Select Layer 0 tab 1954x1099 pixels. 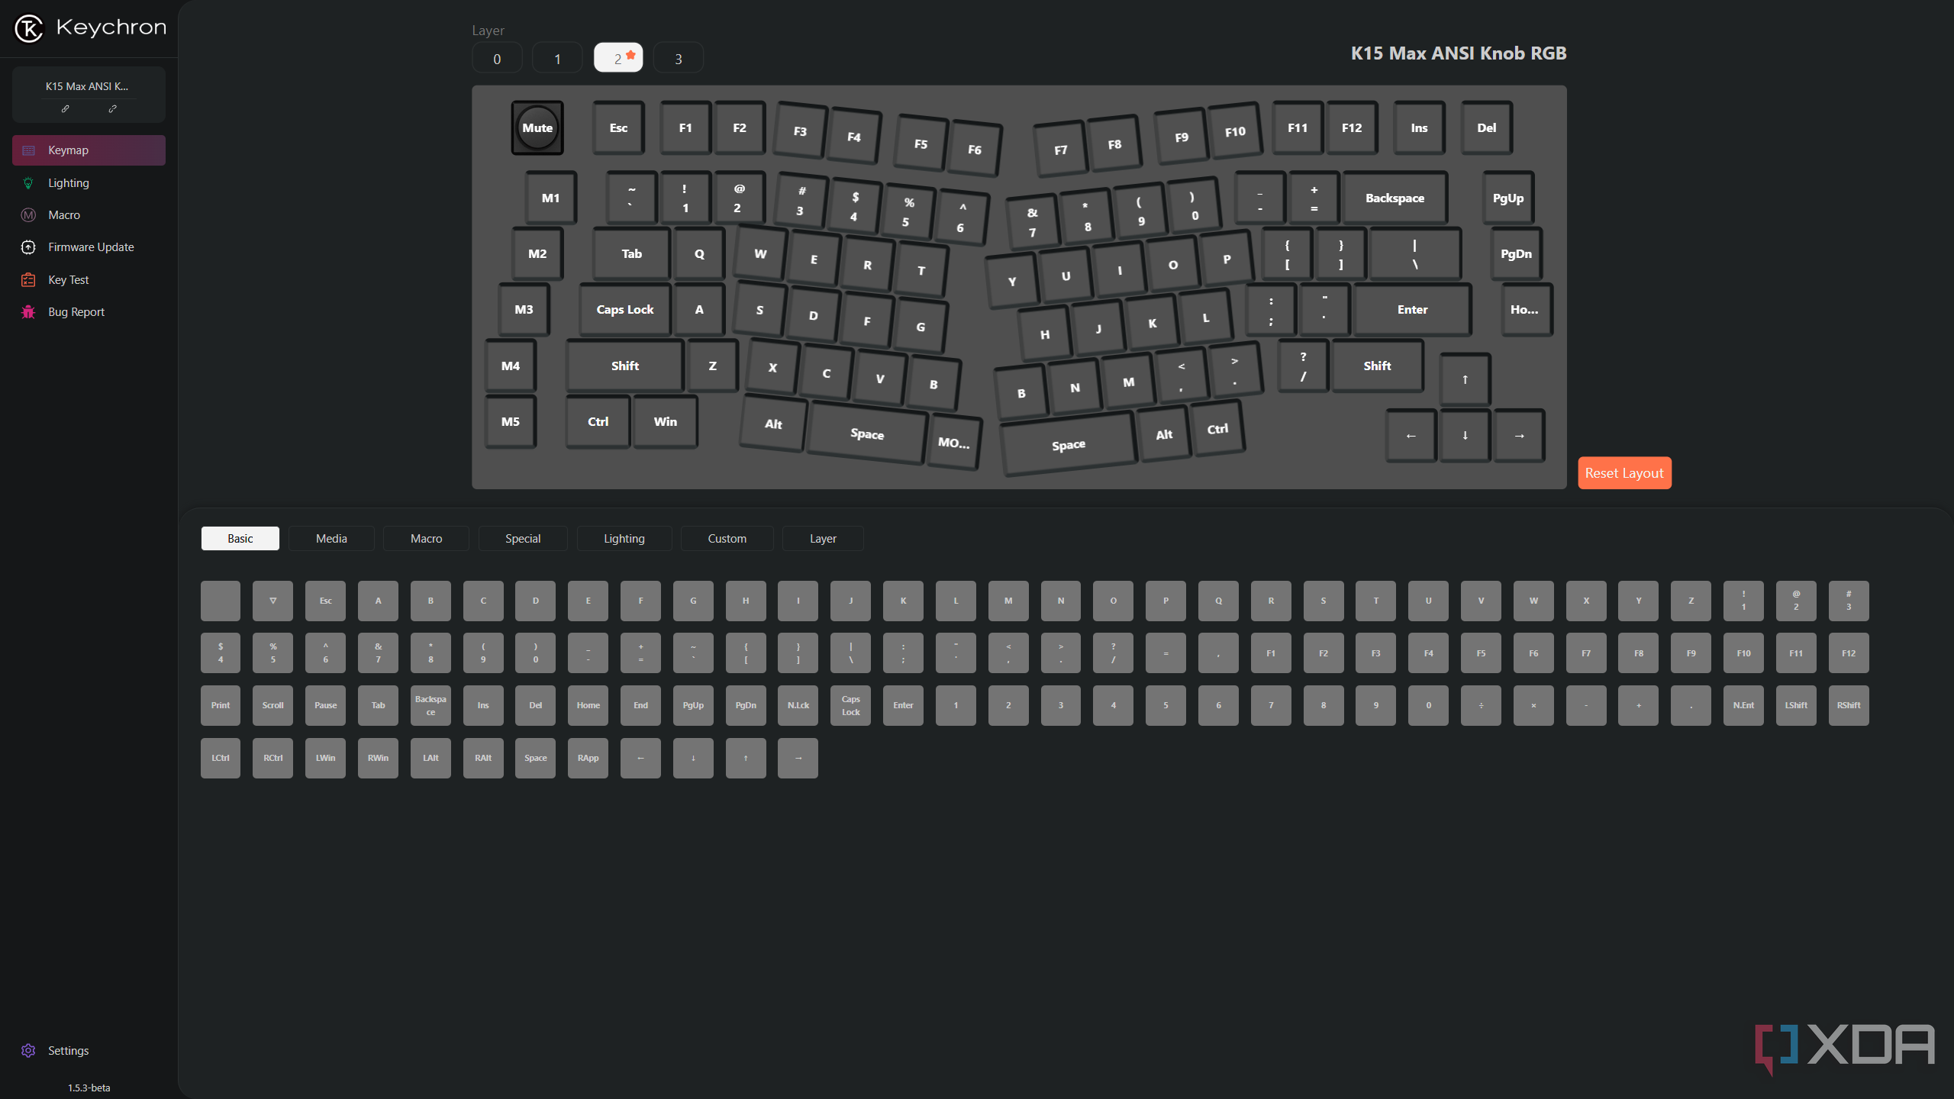(x=497, y=58)
